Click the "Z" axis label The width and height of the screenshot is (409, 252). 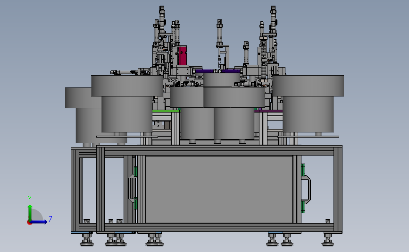tap(50, 219)
